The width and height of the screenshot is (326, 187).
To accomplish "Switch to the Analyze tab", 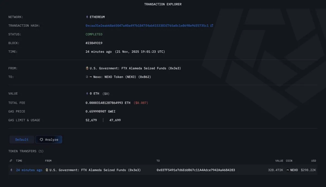I will point(49,140).
